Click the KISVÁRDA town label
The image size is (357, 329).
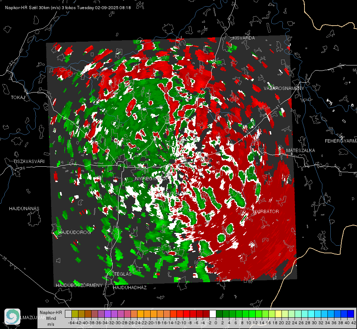(x=244, y=38)
